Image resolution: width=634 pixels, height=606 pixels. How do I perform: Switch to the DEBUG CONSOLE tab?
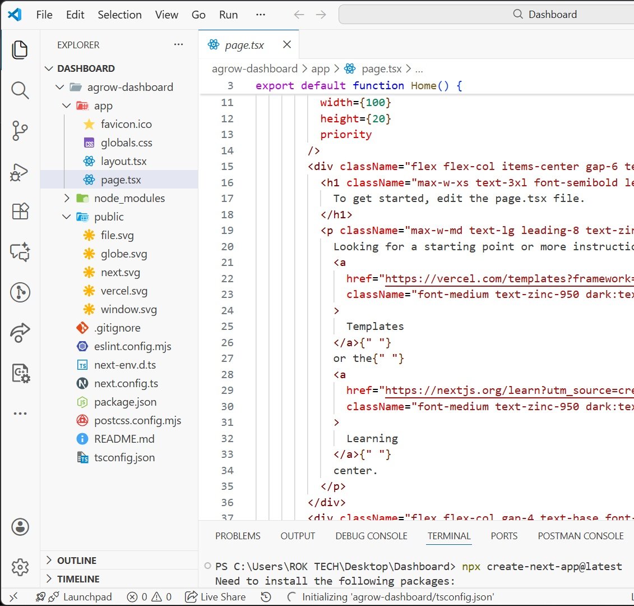click(x=371, y=536)
